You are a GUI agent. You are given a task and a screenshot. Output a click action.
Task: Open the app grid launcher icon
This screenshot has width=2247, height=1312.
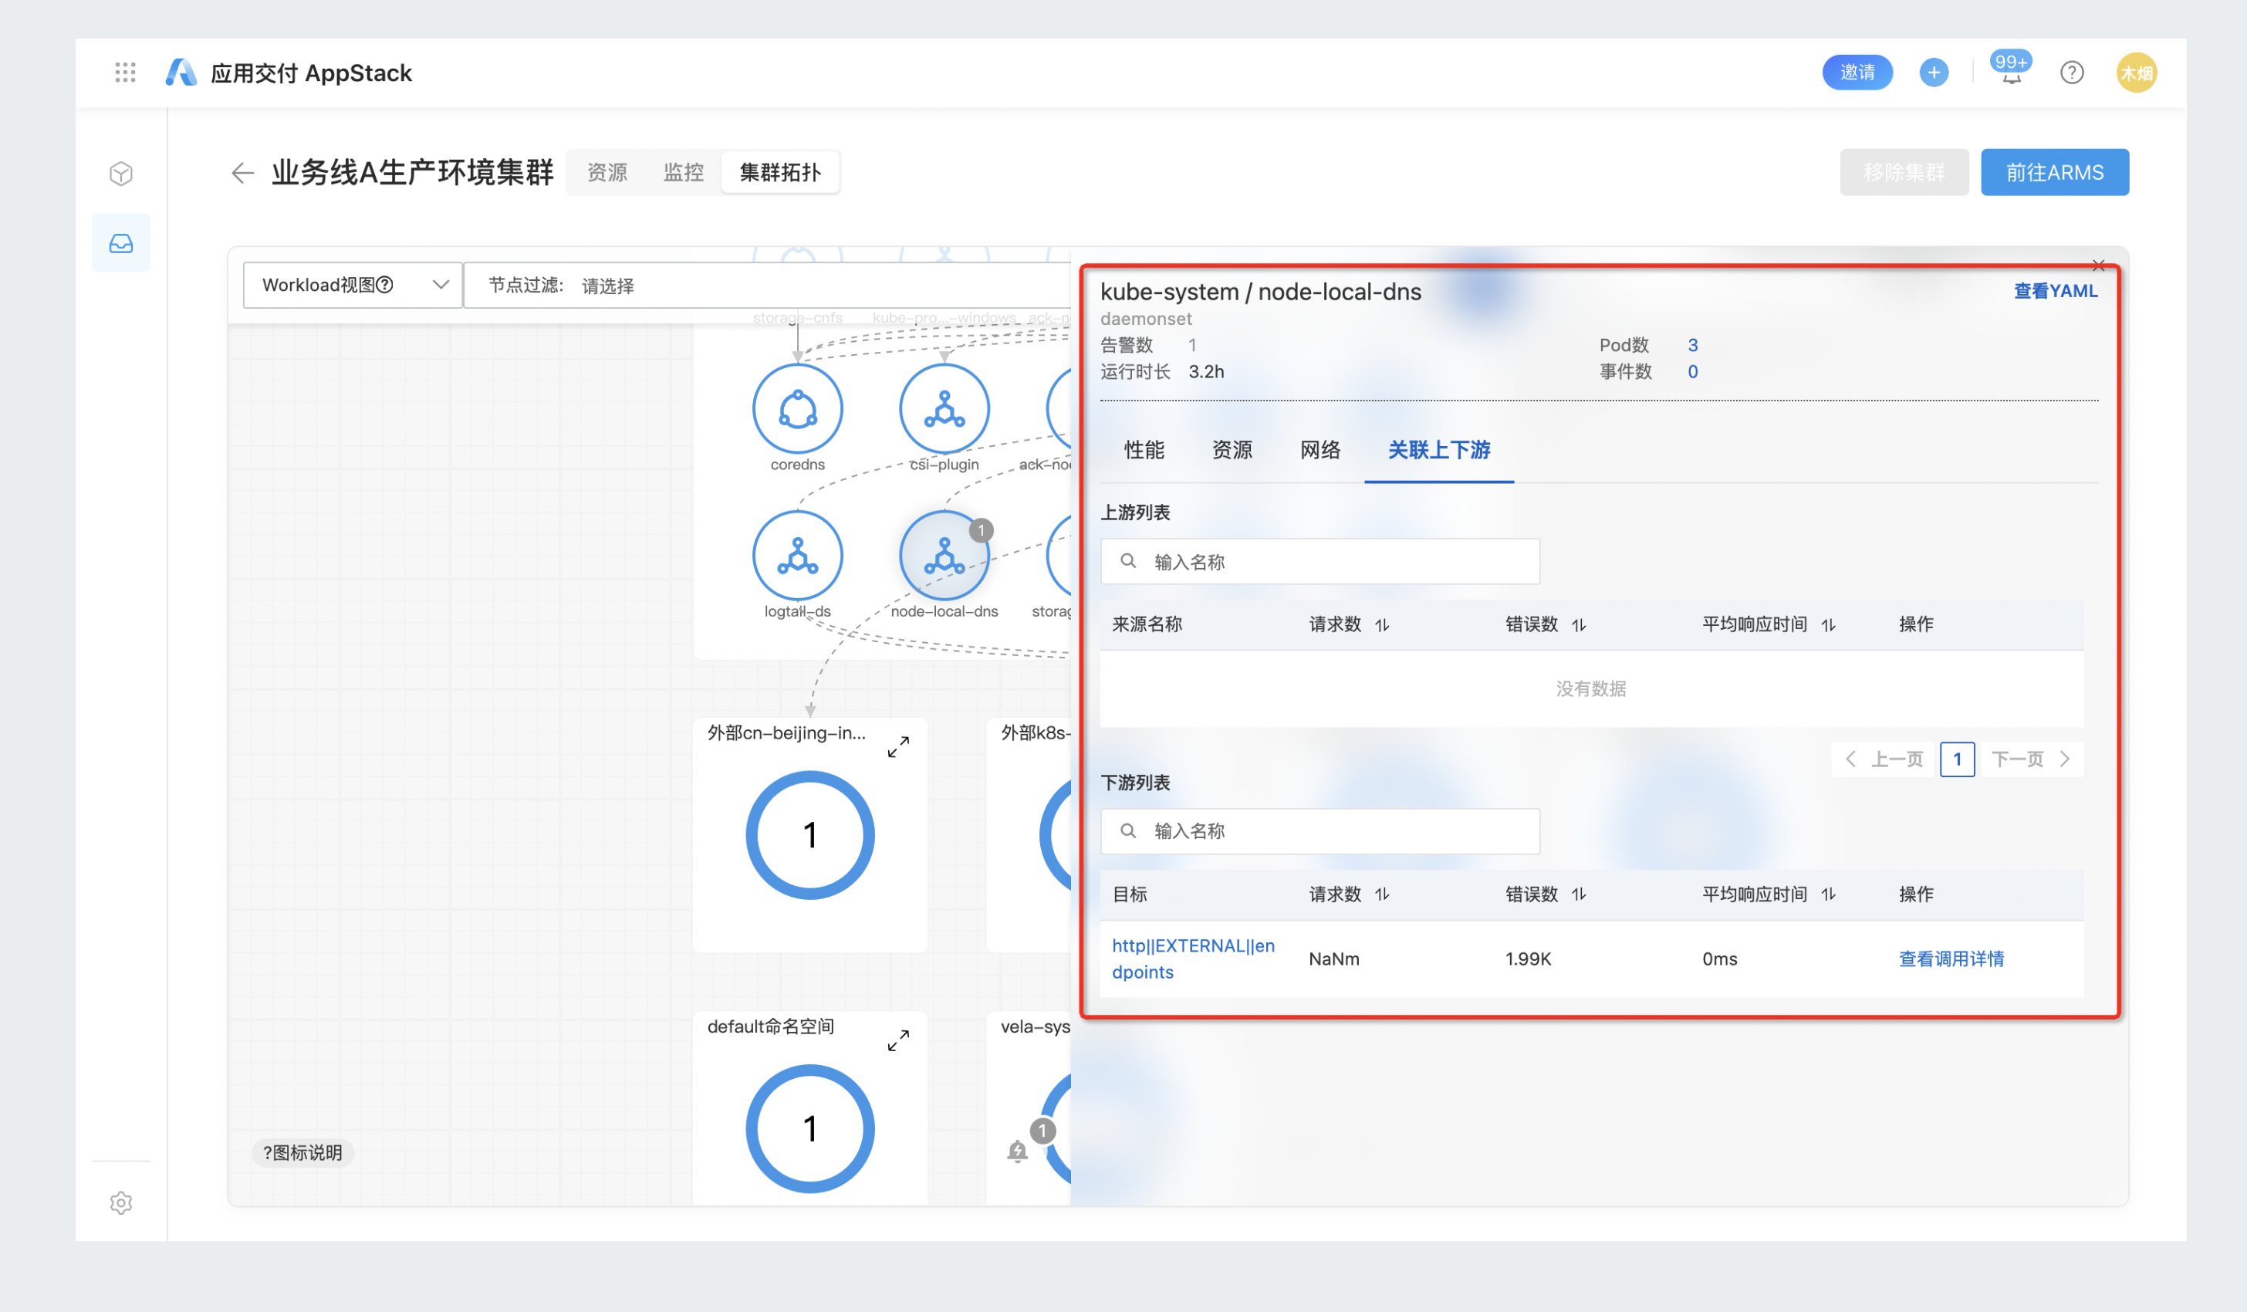[x=125, y=73]
